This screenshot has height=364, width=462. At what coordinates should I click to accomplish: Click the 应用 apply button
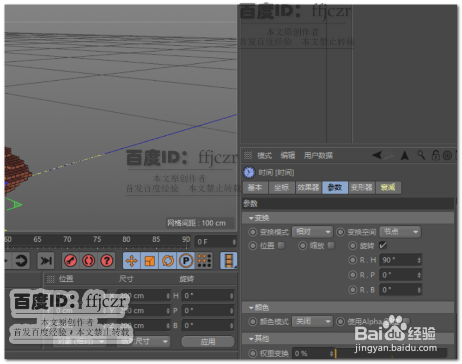[x=208, y=342]
